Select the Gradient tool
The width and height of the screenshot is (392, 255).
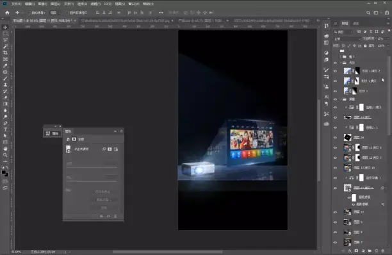pos(5,104)
